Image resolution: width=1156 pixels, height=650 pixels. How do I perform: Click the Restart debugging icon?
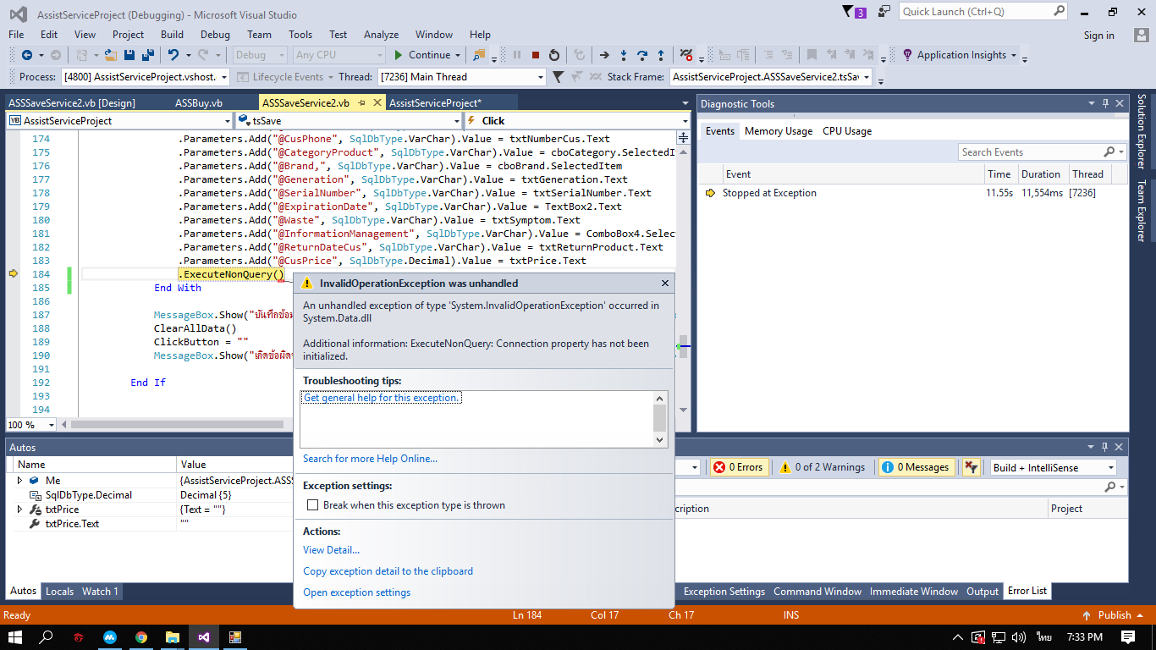pos(554,55)
